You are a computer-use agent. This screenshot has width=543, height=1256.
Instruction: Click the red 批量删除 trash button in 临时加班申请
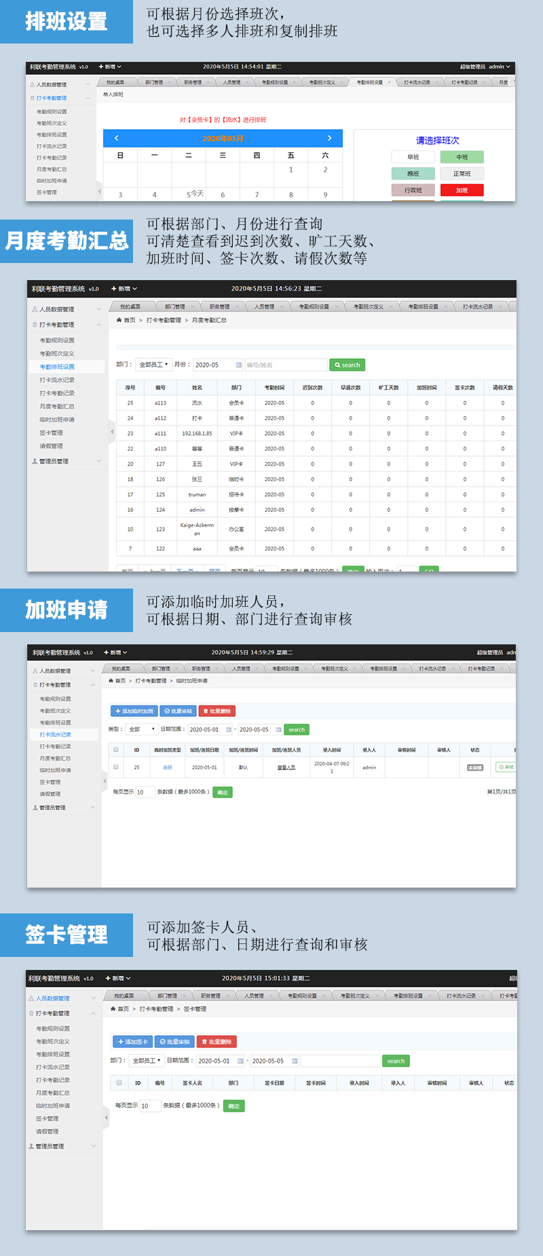(217, 711)
